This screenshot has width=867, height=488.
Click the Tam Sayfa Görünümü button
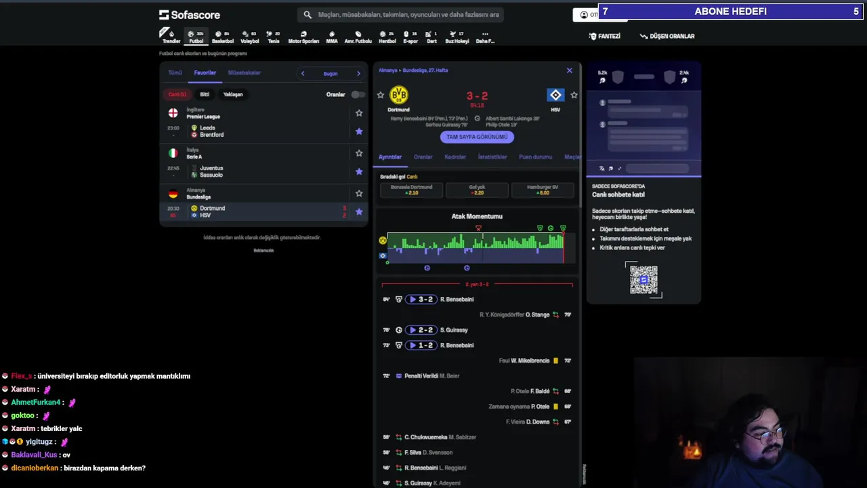pyautogui.click(x=477, y=137)
